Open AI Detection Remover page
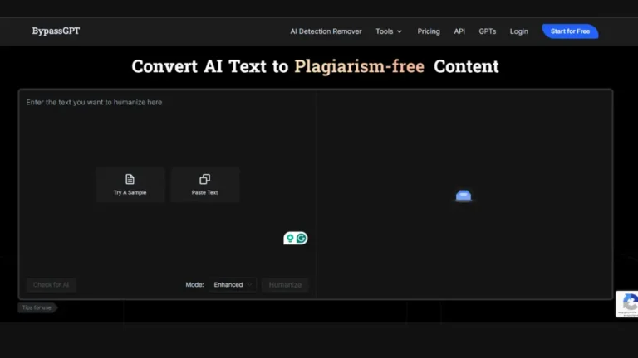 (x=326, y=31)
